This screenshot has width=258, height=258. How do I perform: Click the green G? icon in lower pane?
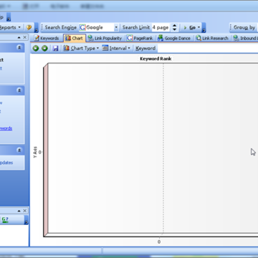click(5, 219)
